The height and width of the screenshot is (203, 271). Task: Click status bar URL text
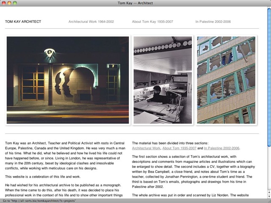[39, 201]
